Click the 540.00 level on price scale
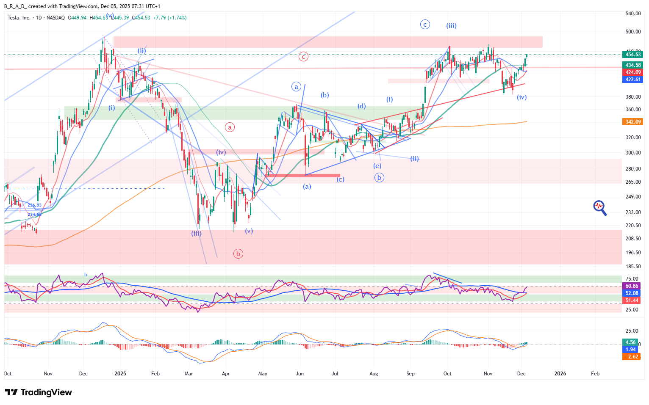The image size is (649, 405). point(633,14)
